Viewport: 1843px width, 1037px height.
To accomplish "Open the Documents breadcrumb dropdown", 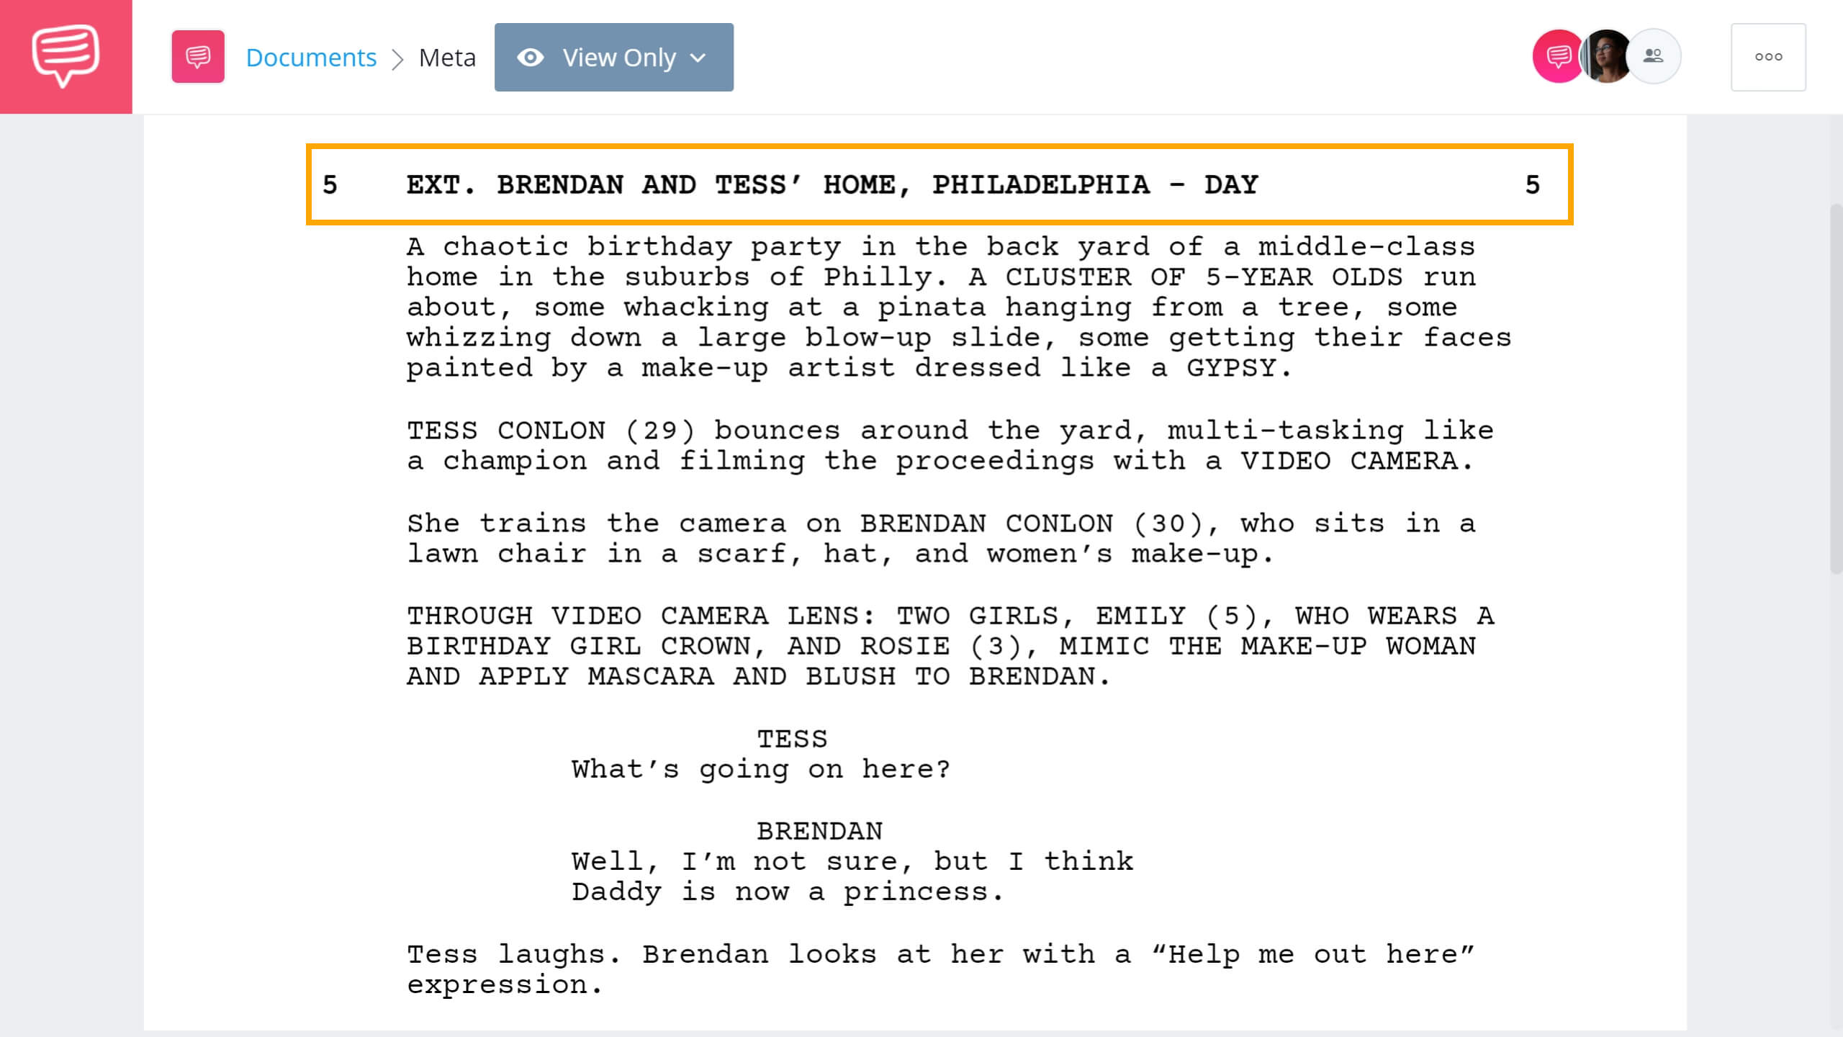I will coord(309,57).
